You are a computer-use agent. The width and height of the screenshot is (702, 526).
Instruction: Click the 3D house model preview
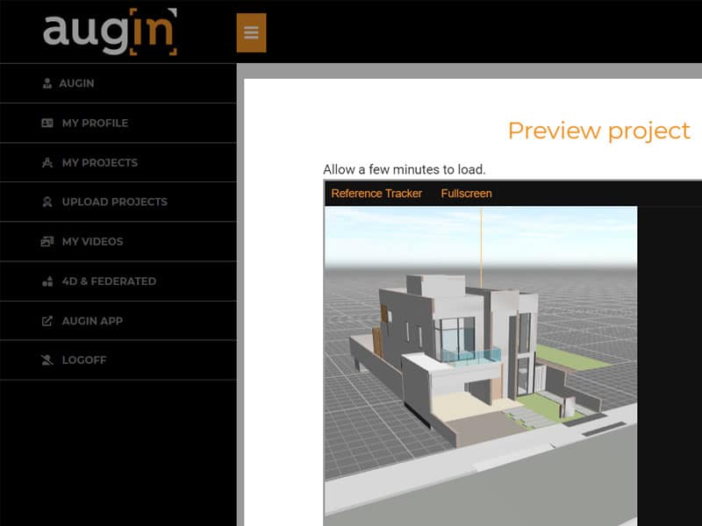(x=480, y=366)
